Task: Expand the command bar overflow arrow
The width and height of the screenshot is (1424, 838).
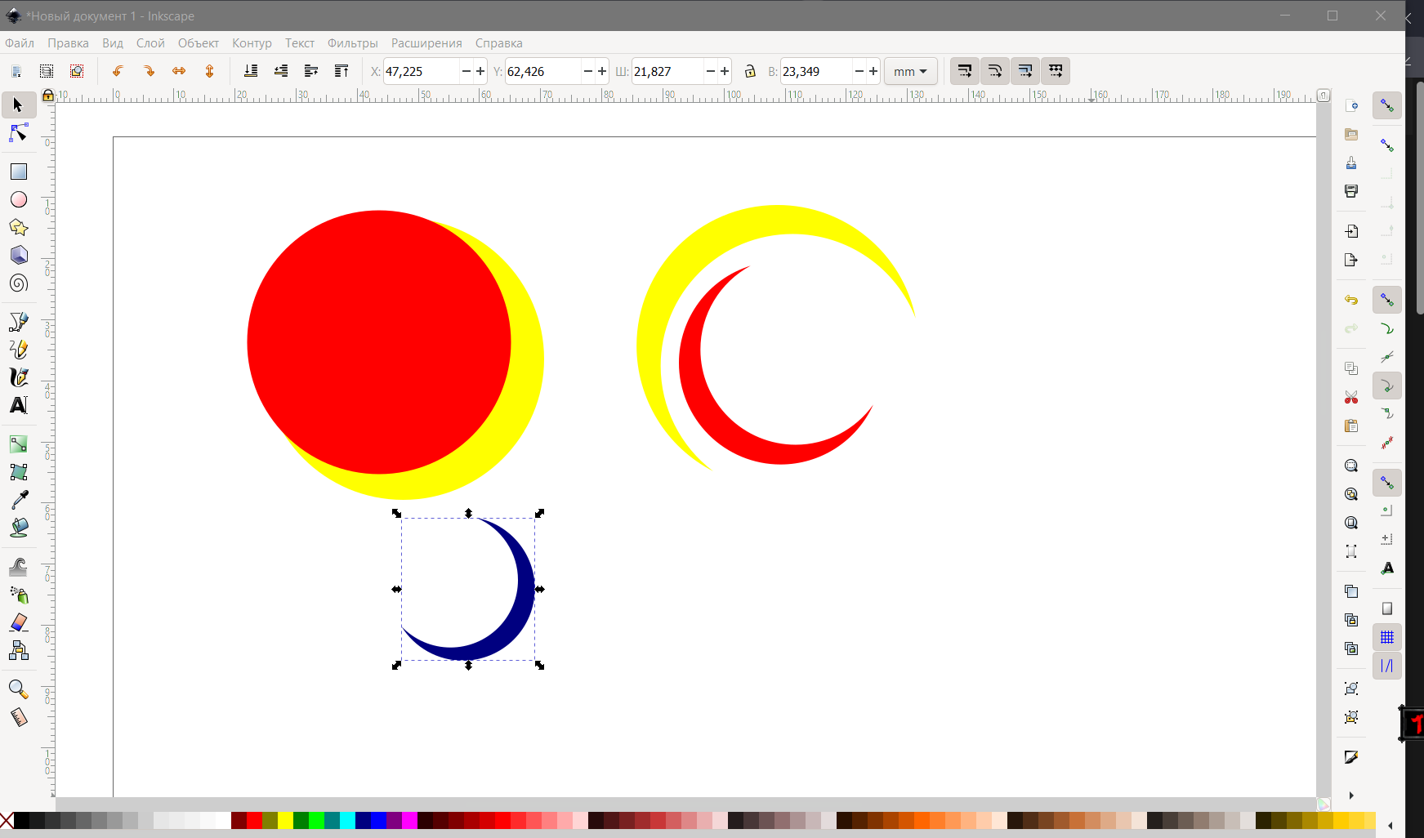Action: click(1351, 796)
